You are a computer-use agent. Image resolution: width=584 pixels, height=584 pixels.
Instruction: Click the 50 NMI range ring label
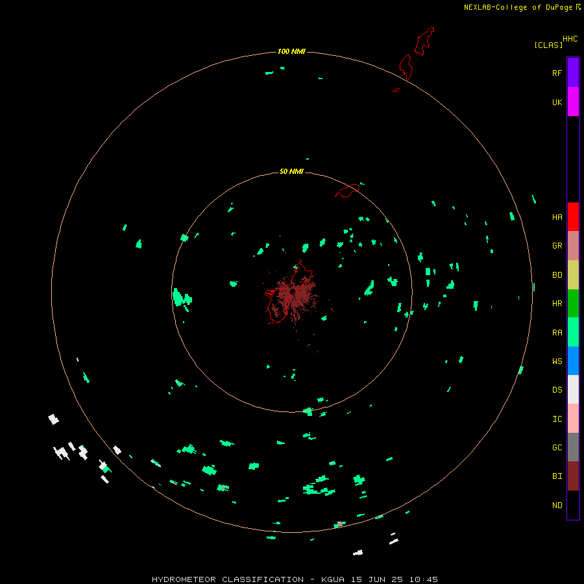coord(291,171)
